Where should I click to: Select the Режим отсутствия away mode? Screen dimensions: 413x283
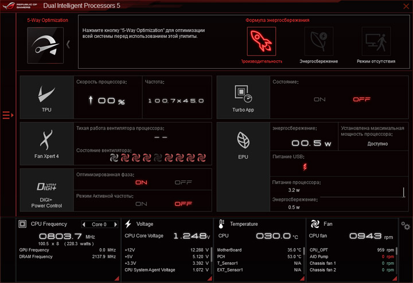(376, 41)
